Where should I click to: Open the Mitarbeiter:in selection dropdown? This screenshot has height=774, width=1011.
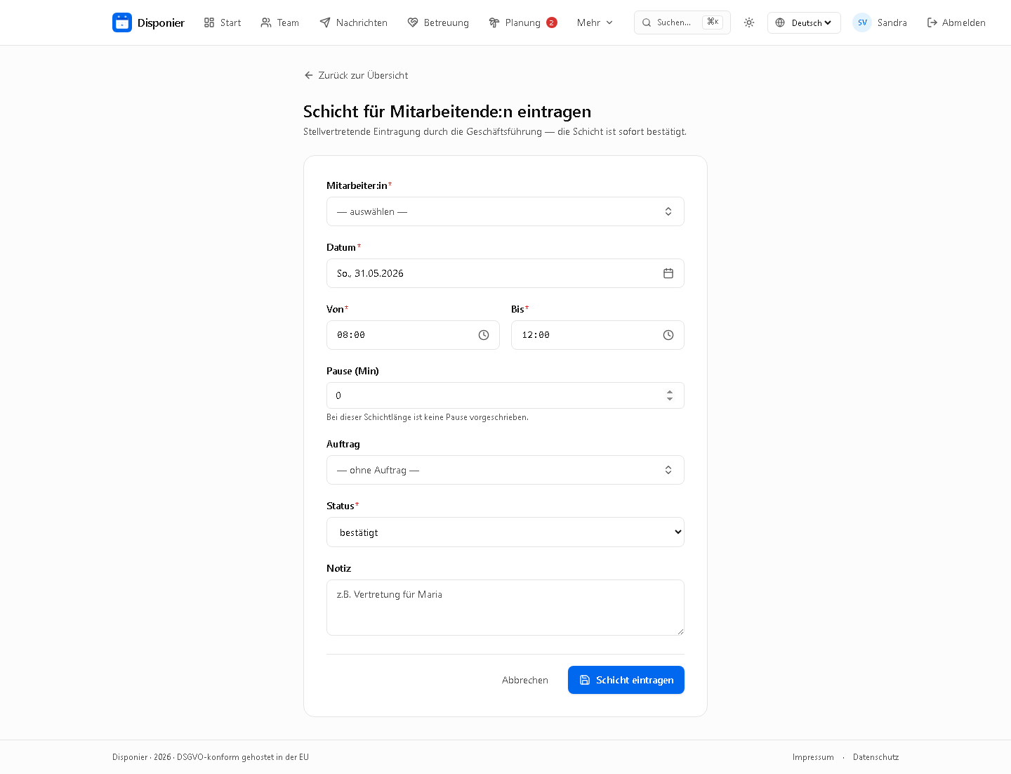(x=505, y=211)
